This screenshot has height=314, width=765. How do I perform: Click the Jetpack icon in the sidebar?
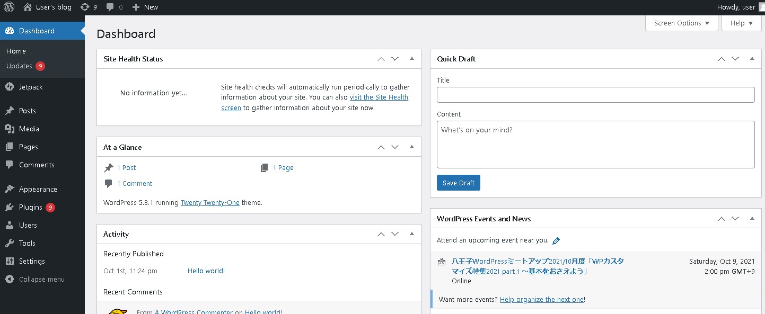pyautogui.click(x=10, y=86)
